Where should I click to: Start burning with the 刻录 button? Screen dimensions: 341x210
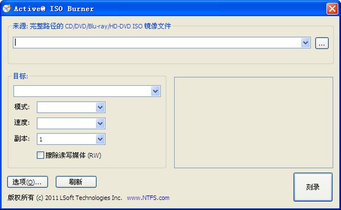[313, 187]
